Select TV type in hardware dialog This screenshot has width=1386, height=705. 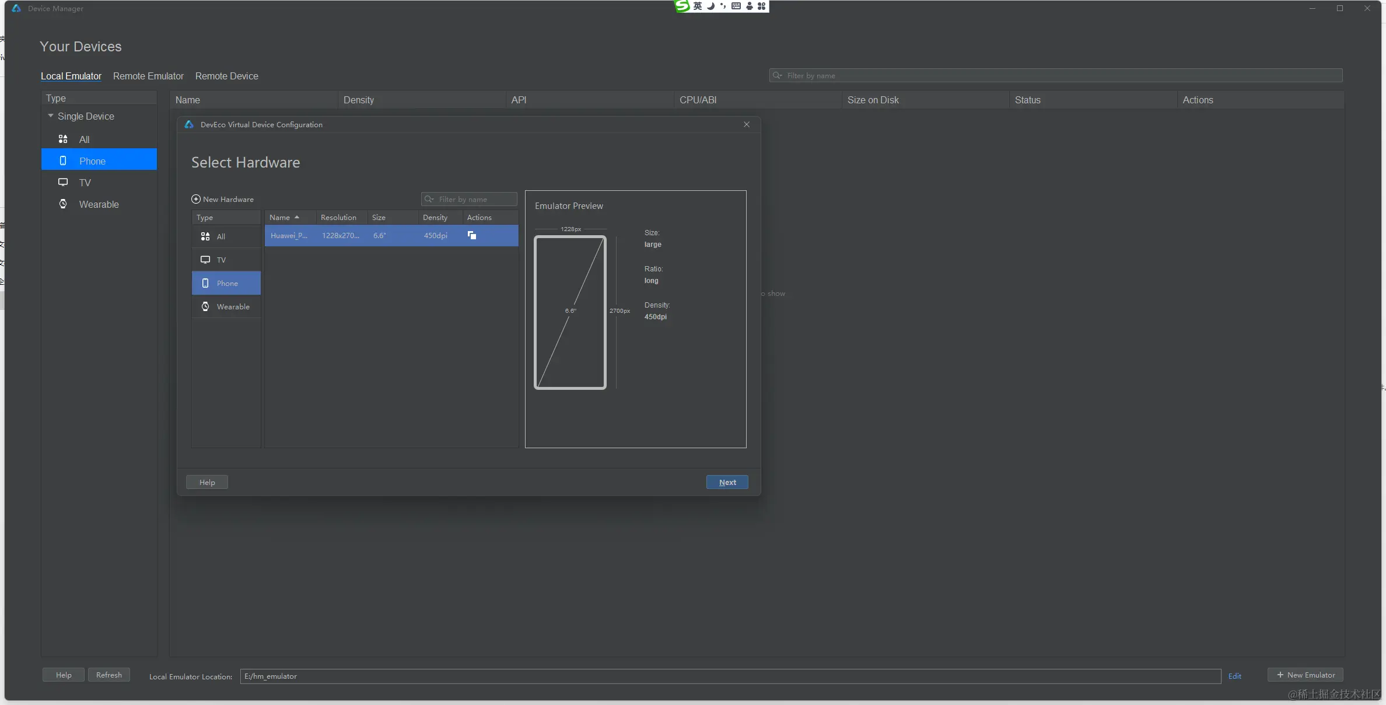click(221, 260)
